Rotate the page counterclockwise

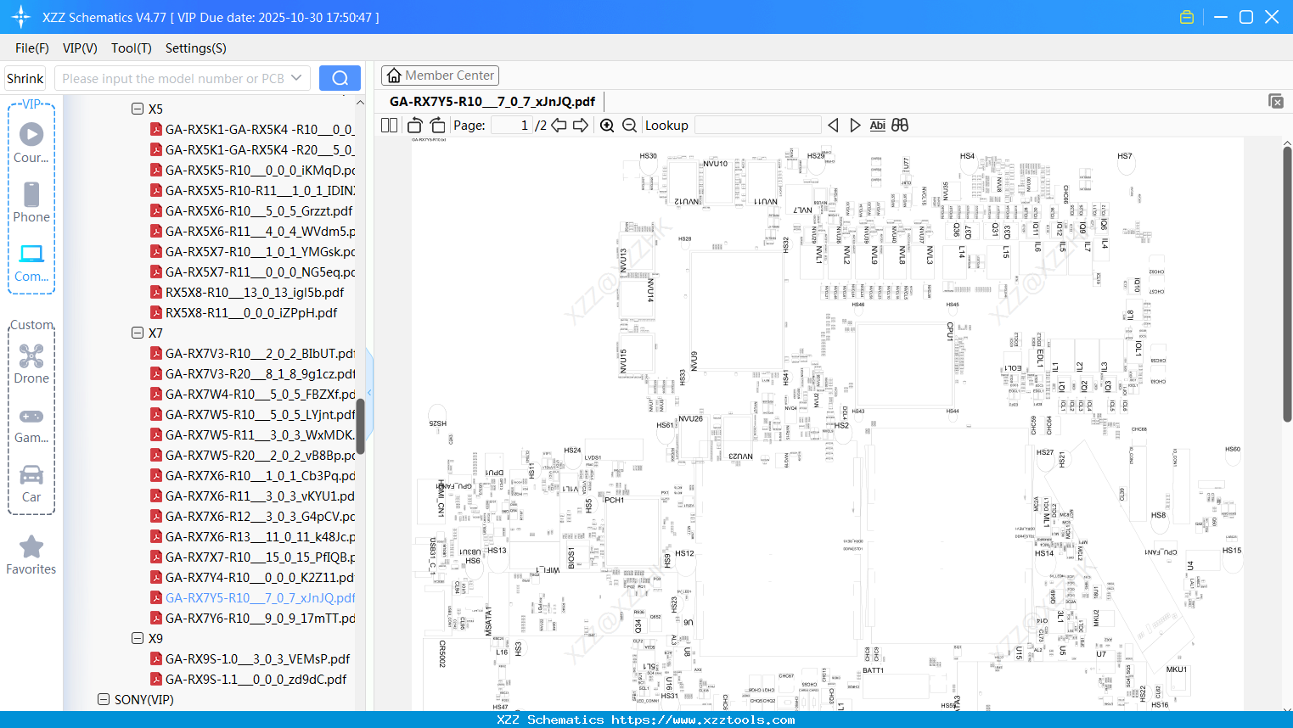coord(415,126)
